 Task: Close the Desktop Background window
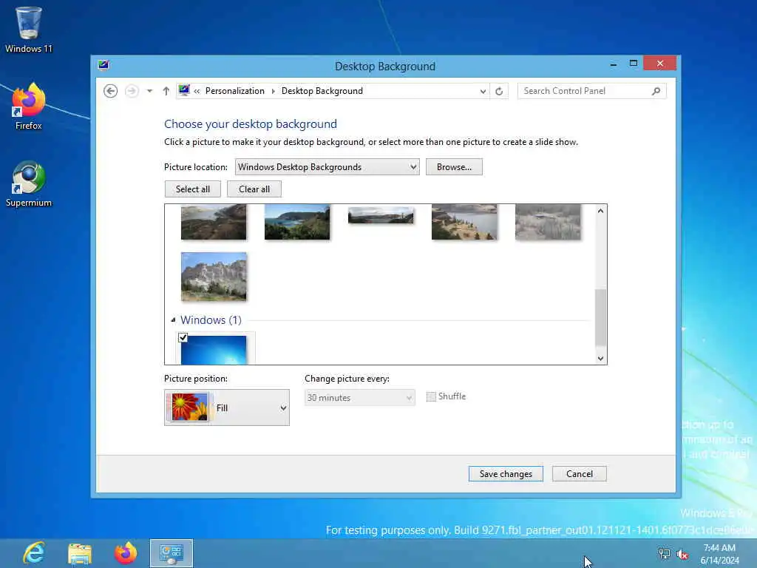[659, 64]
